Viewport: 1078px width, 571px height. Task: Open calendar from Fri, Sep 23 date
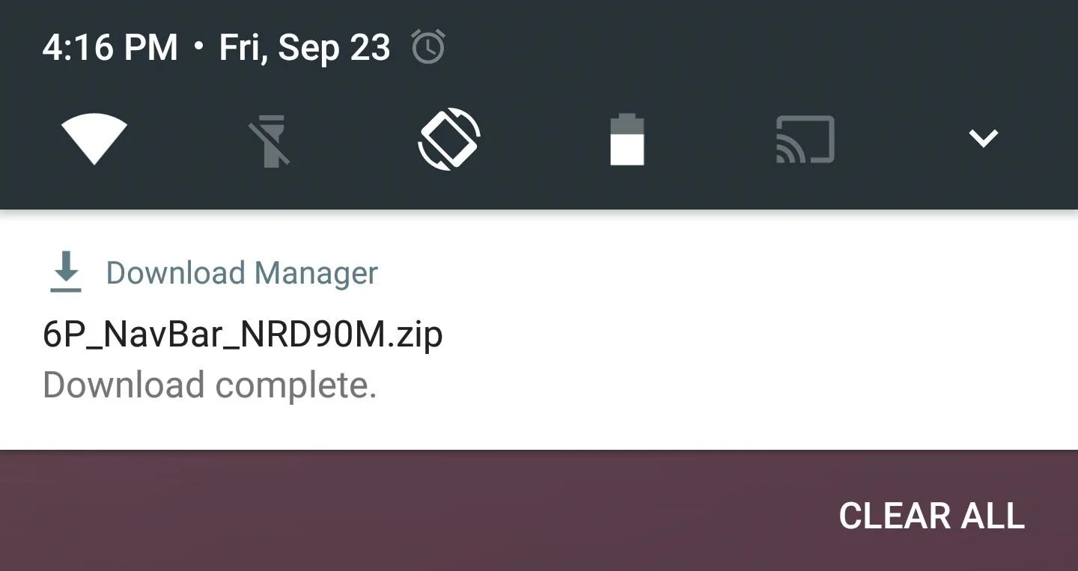pyautogui.click(x=305, y=48)
